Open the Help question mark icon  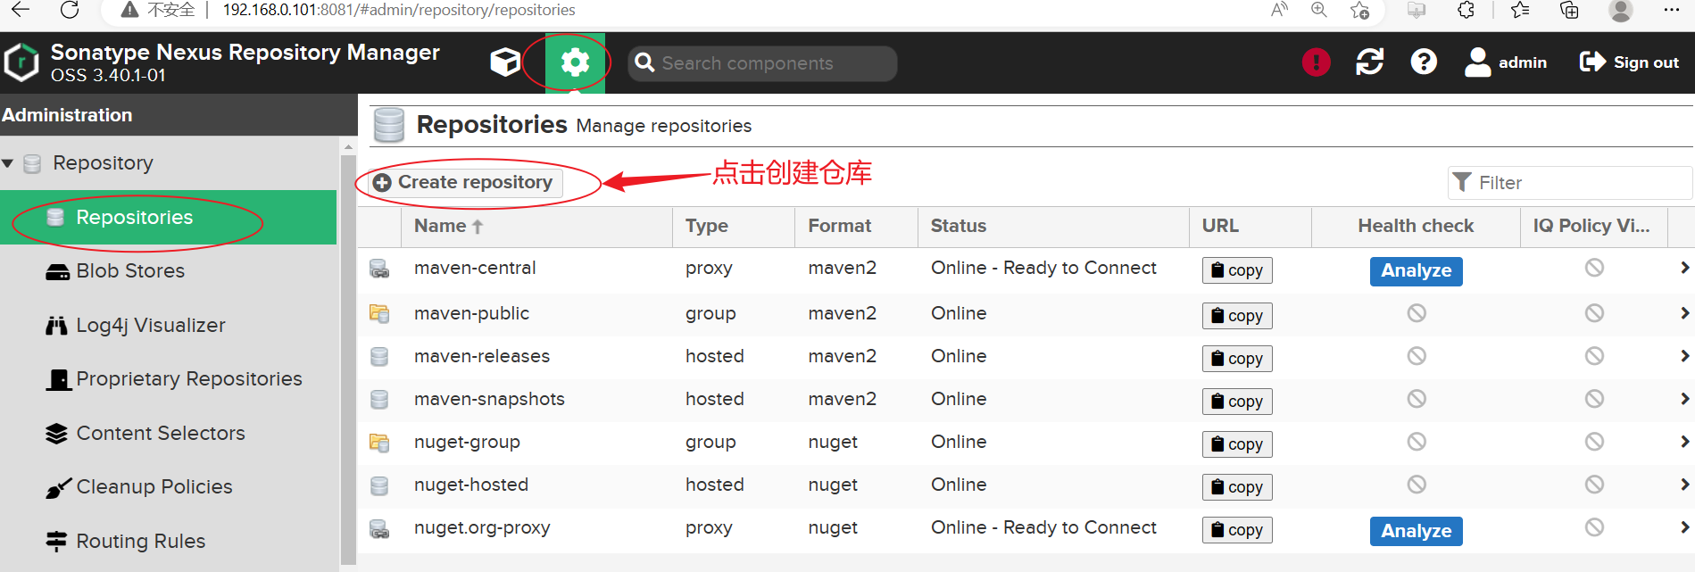click(1424, 62)
